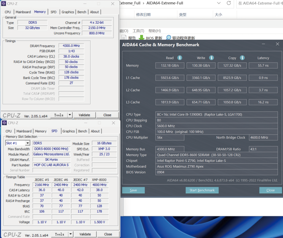Screen dimensions: 283x238
Task: Switch to the Bench tab in CPU-Z
Action: click(82, 12)
